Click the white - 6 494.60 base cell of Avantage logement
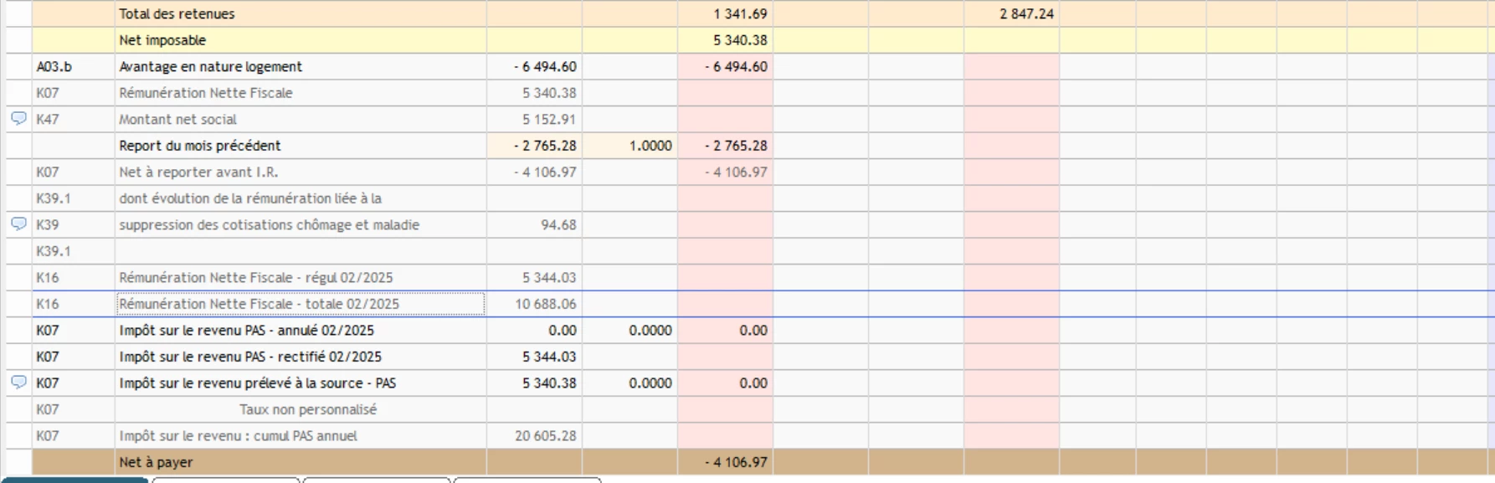This screenshot has height=483, width=1495. pos(535,66)
